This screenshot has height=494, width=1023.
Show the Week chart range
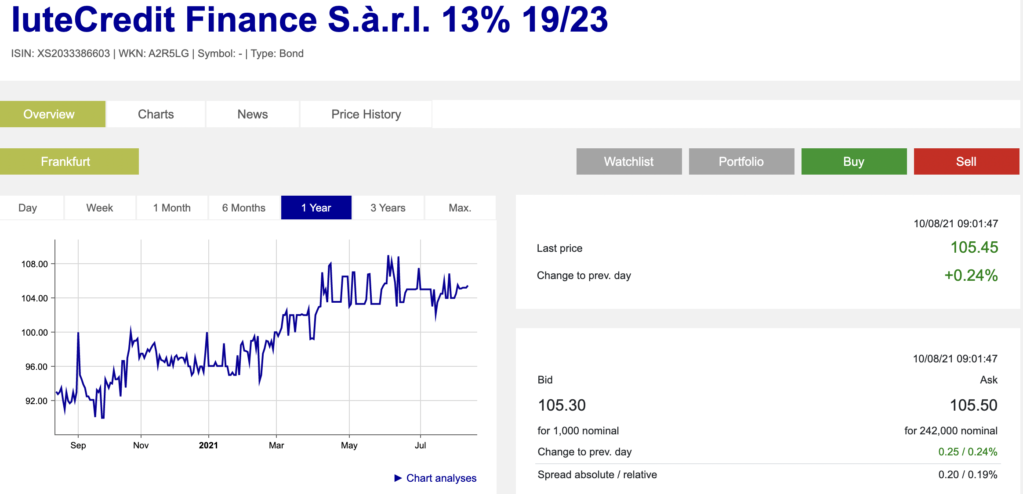pos(100,208)
